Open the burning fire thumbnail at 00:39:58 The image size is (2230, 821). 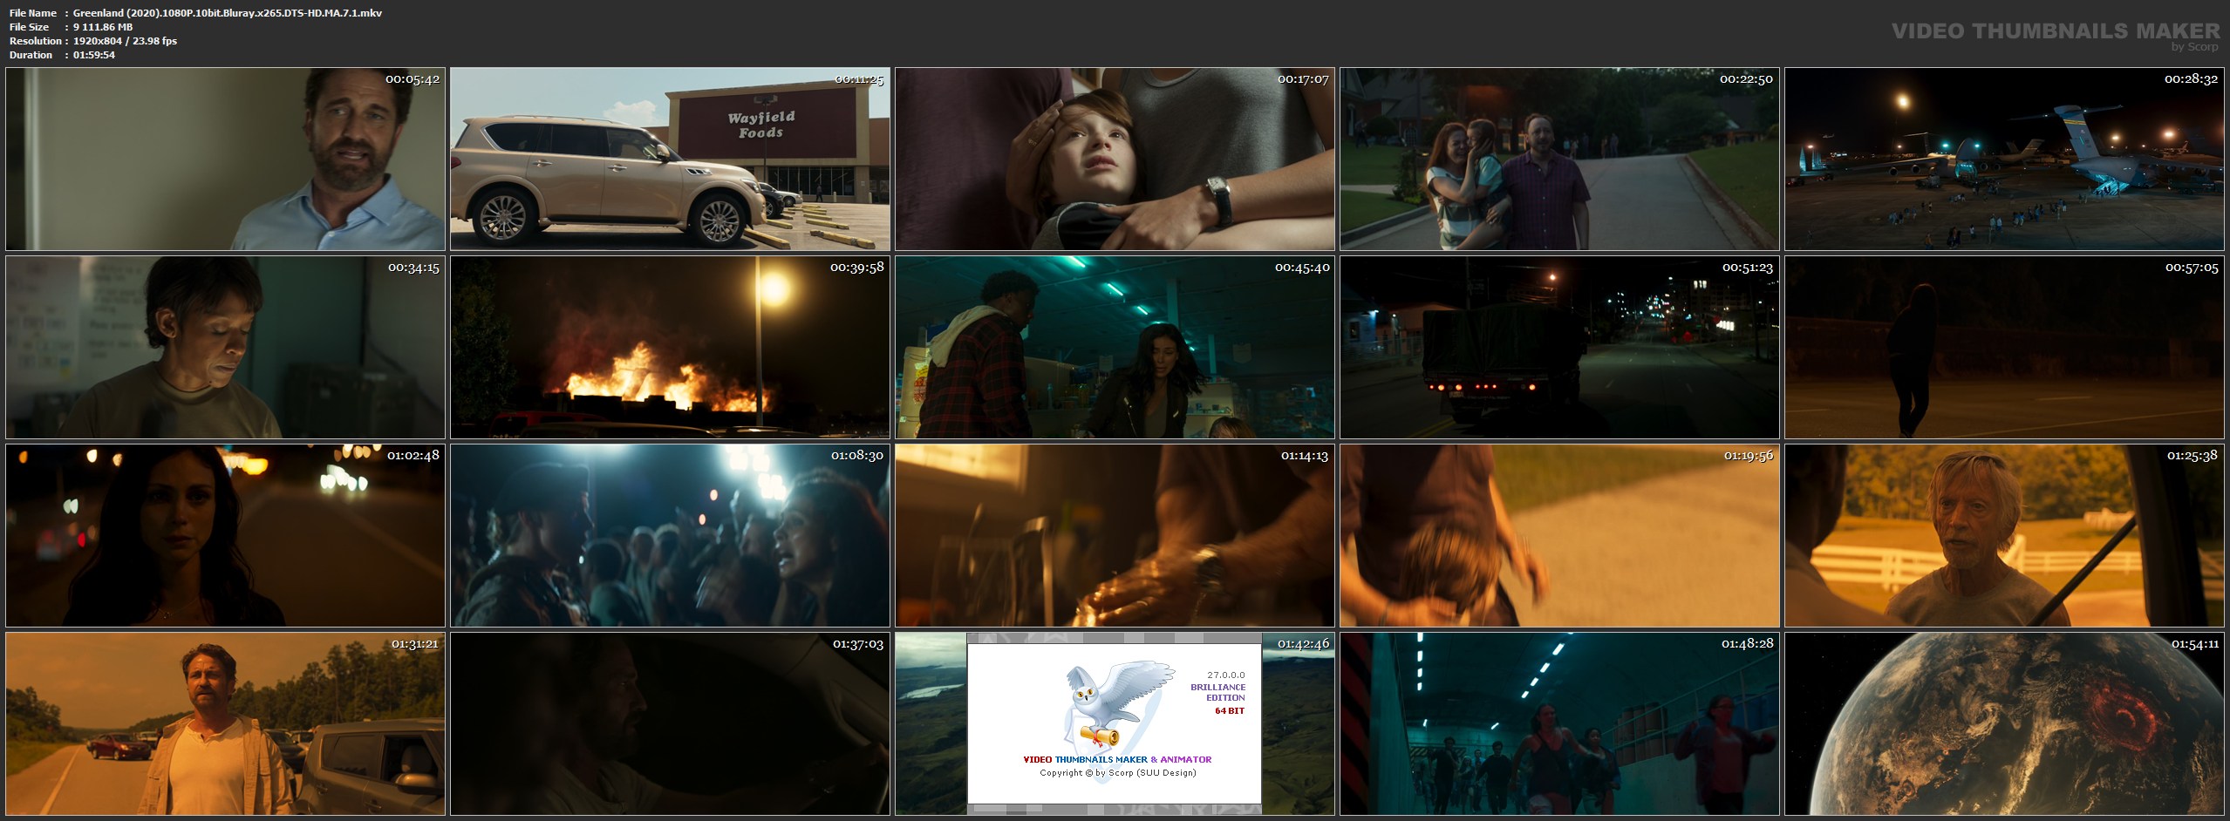[x=670, y=347]
